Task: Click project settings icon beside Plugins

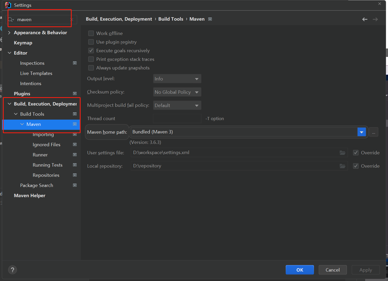Action: [75, 94]
